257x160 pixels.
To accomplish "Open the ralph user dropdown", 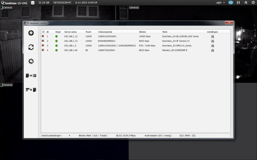I will point(220,2).
